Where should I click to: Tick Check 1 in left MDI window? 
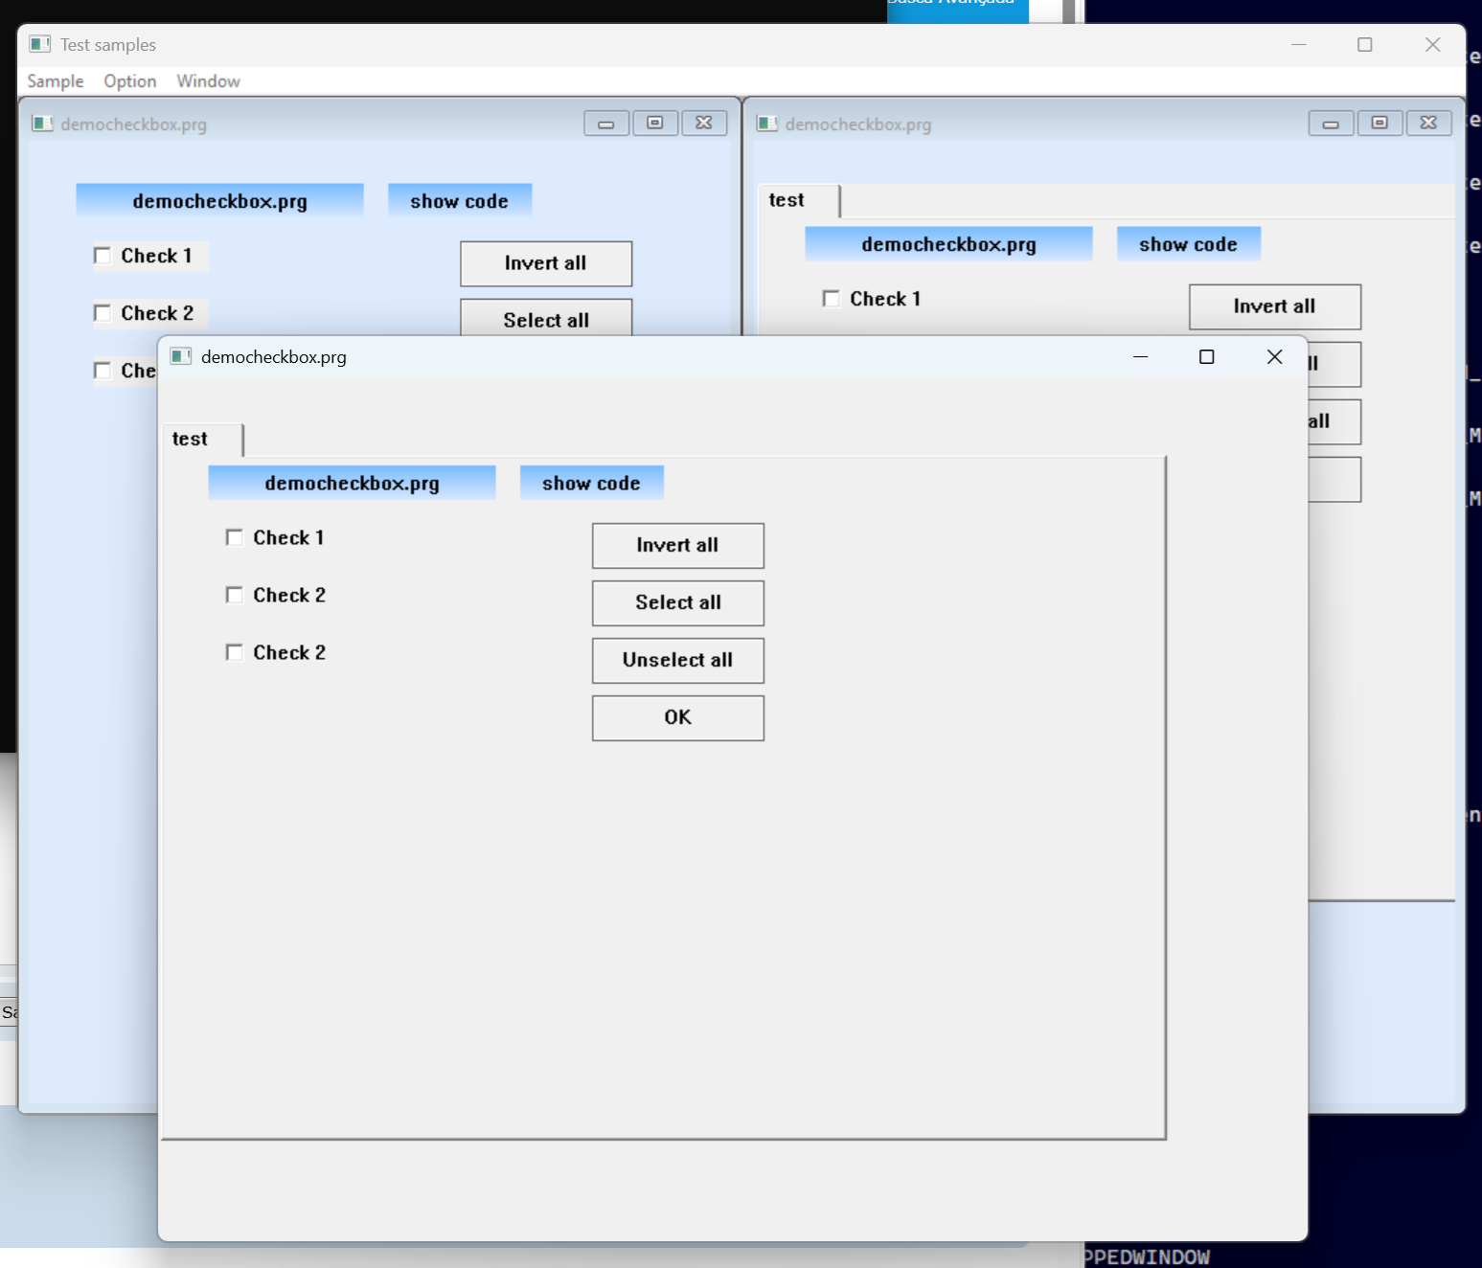tap(102, 256)
